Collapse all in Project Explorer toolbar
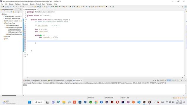187x105 pixels. (11, 12)
